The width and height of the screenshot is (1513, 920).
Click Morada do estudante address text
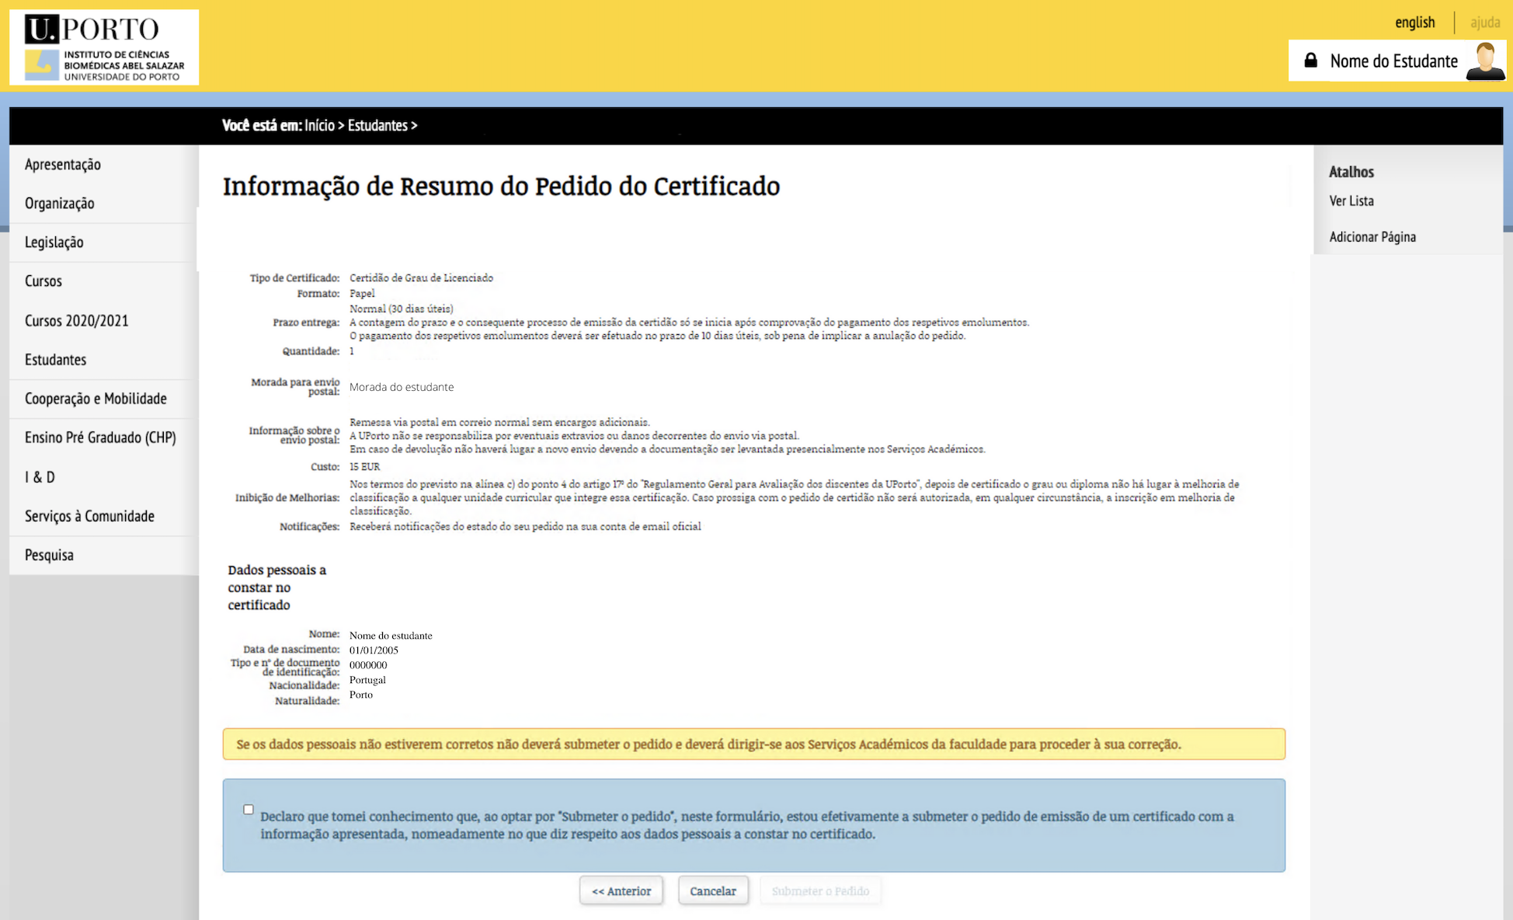point(402,387)
